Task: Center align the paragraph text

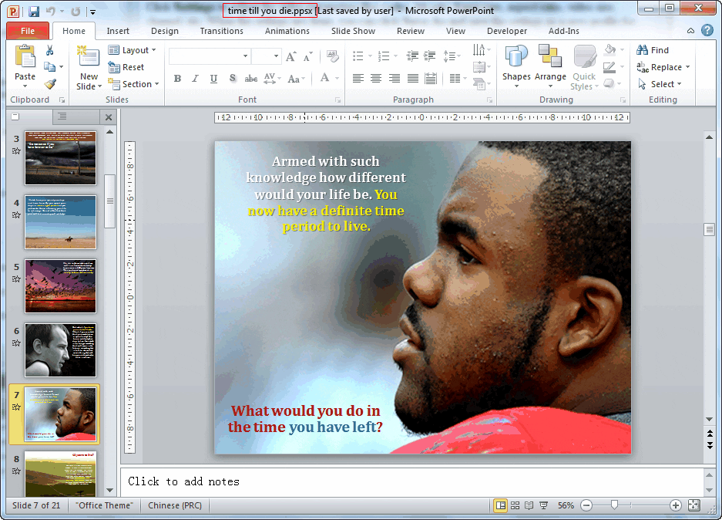Action: click(x=375, y=79)
